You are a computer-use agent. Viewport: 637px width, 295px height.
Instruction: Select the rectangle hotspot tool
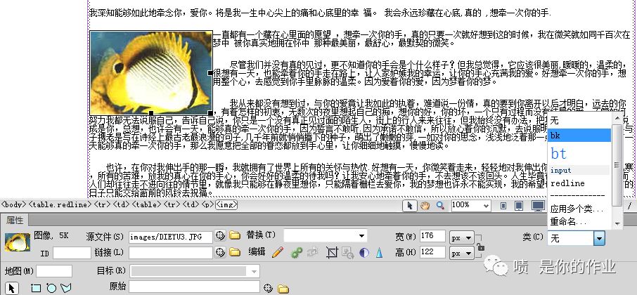click(36, 288)
